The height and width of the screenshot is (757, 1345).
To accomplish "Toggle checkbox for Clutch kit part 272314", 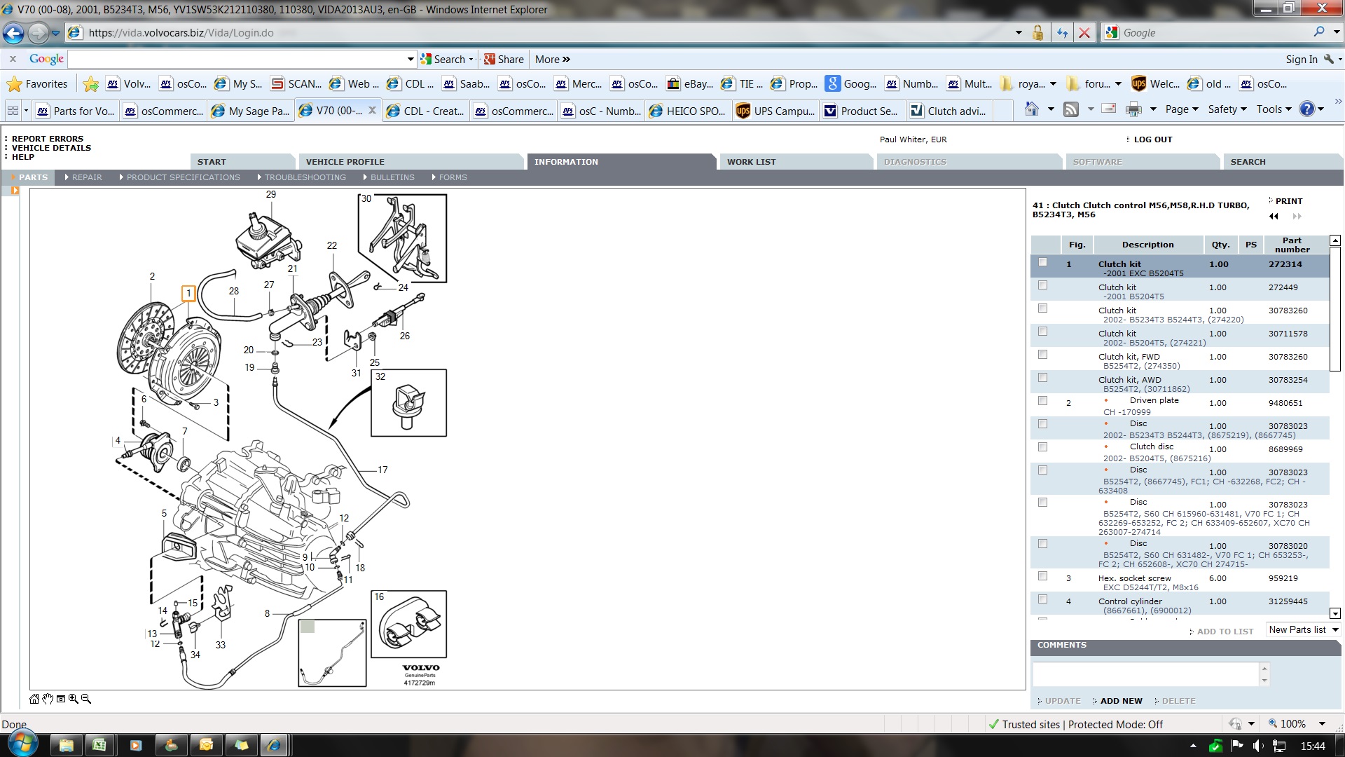I will (1042, 263).
